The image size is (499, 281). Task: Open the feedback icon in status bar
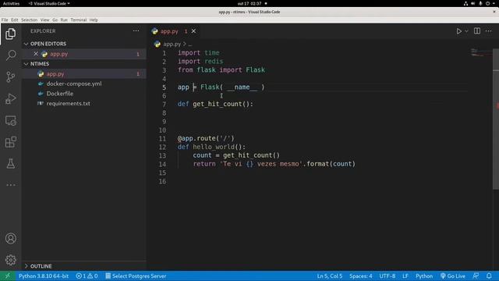click(x=476, y=276)
